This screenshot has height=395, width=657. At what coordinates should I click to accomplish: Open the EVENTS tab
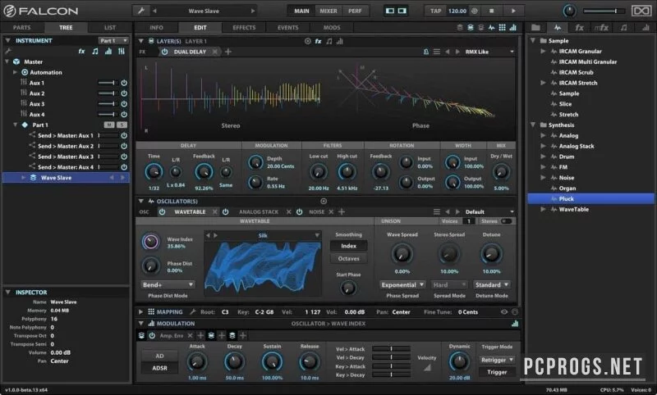click(288, 28)
